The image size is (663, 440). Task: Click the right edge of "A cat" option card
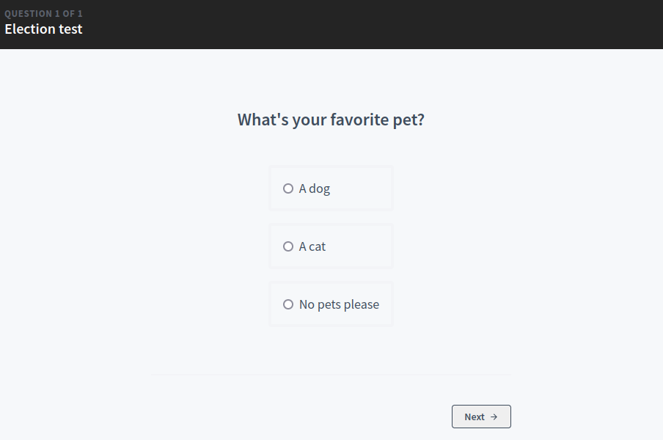387,246
